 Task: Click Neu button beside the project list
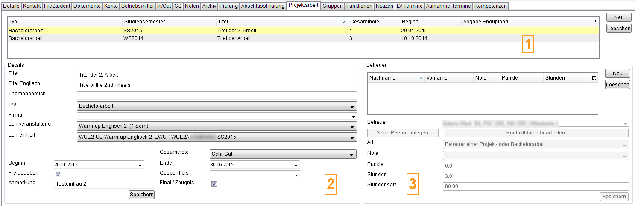619,17
